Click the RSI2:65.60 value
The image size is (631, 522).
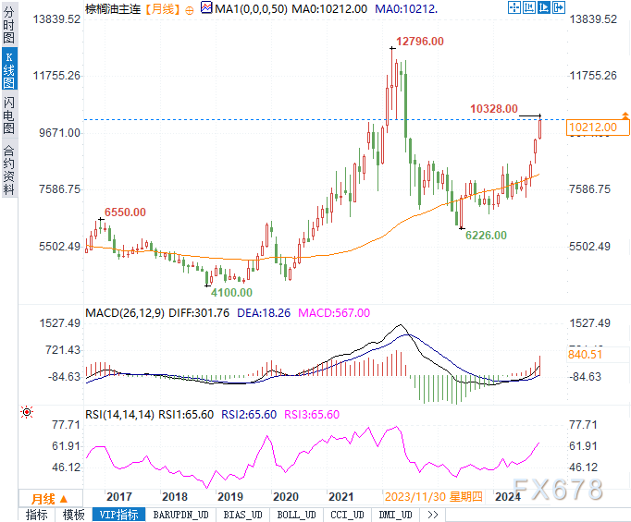[x=249, y=414]
